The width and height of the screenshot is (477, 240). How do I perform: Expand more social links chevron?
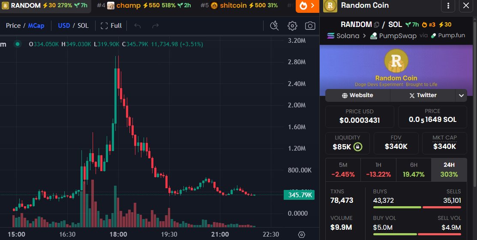[461, 95]
